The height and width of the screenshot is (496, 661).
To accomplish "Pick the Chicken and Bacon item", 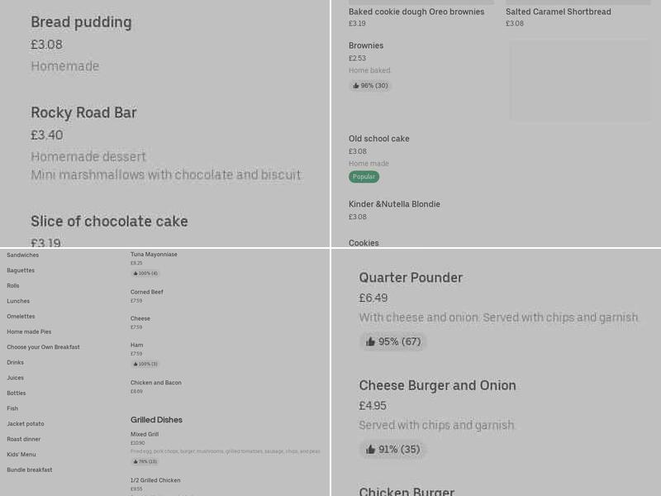I will point(157,381).
